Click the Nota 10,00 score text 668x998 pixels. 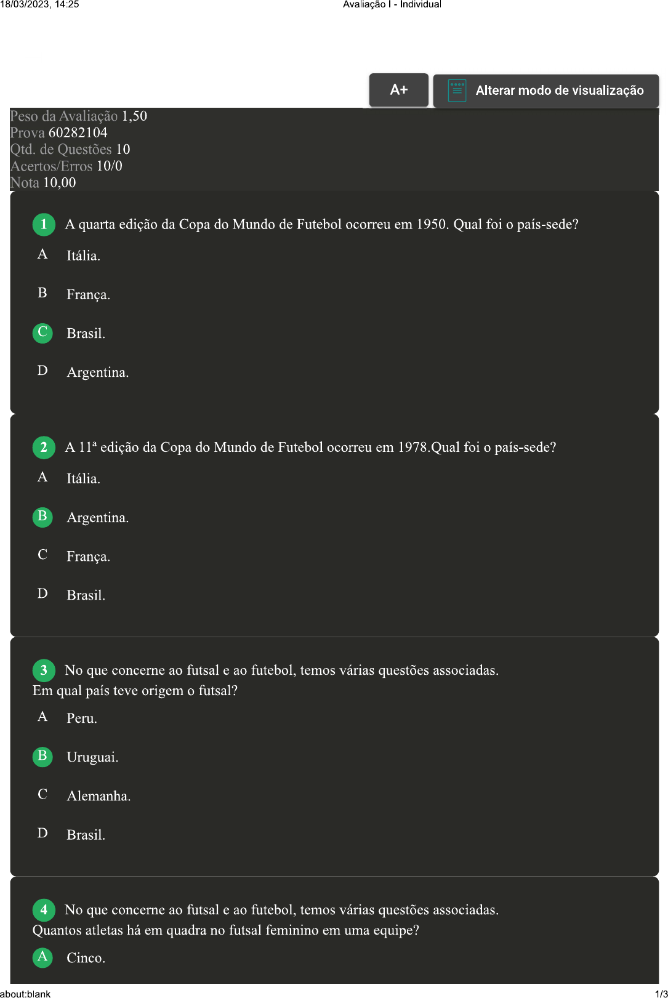(x=42, y=183)
